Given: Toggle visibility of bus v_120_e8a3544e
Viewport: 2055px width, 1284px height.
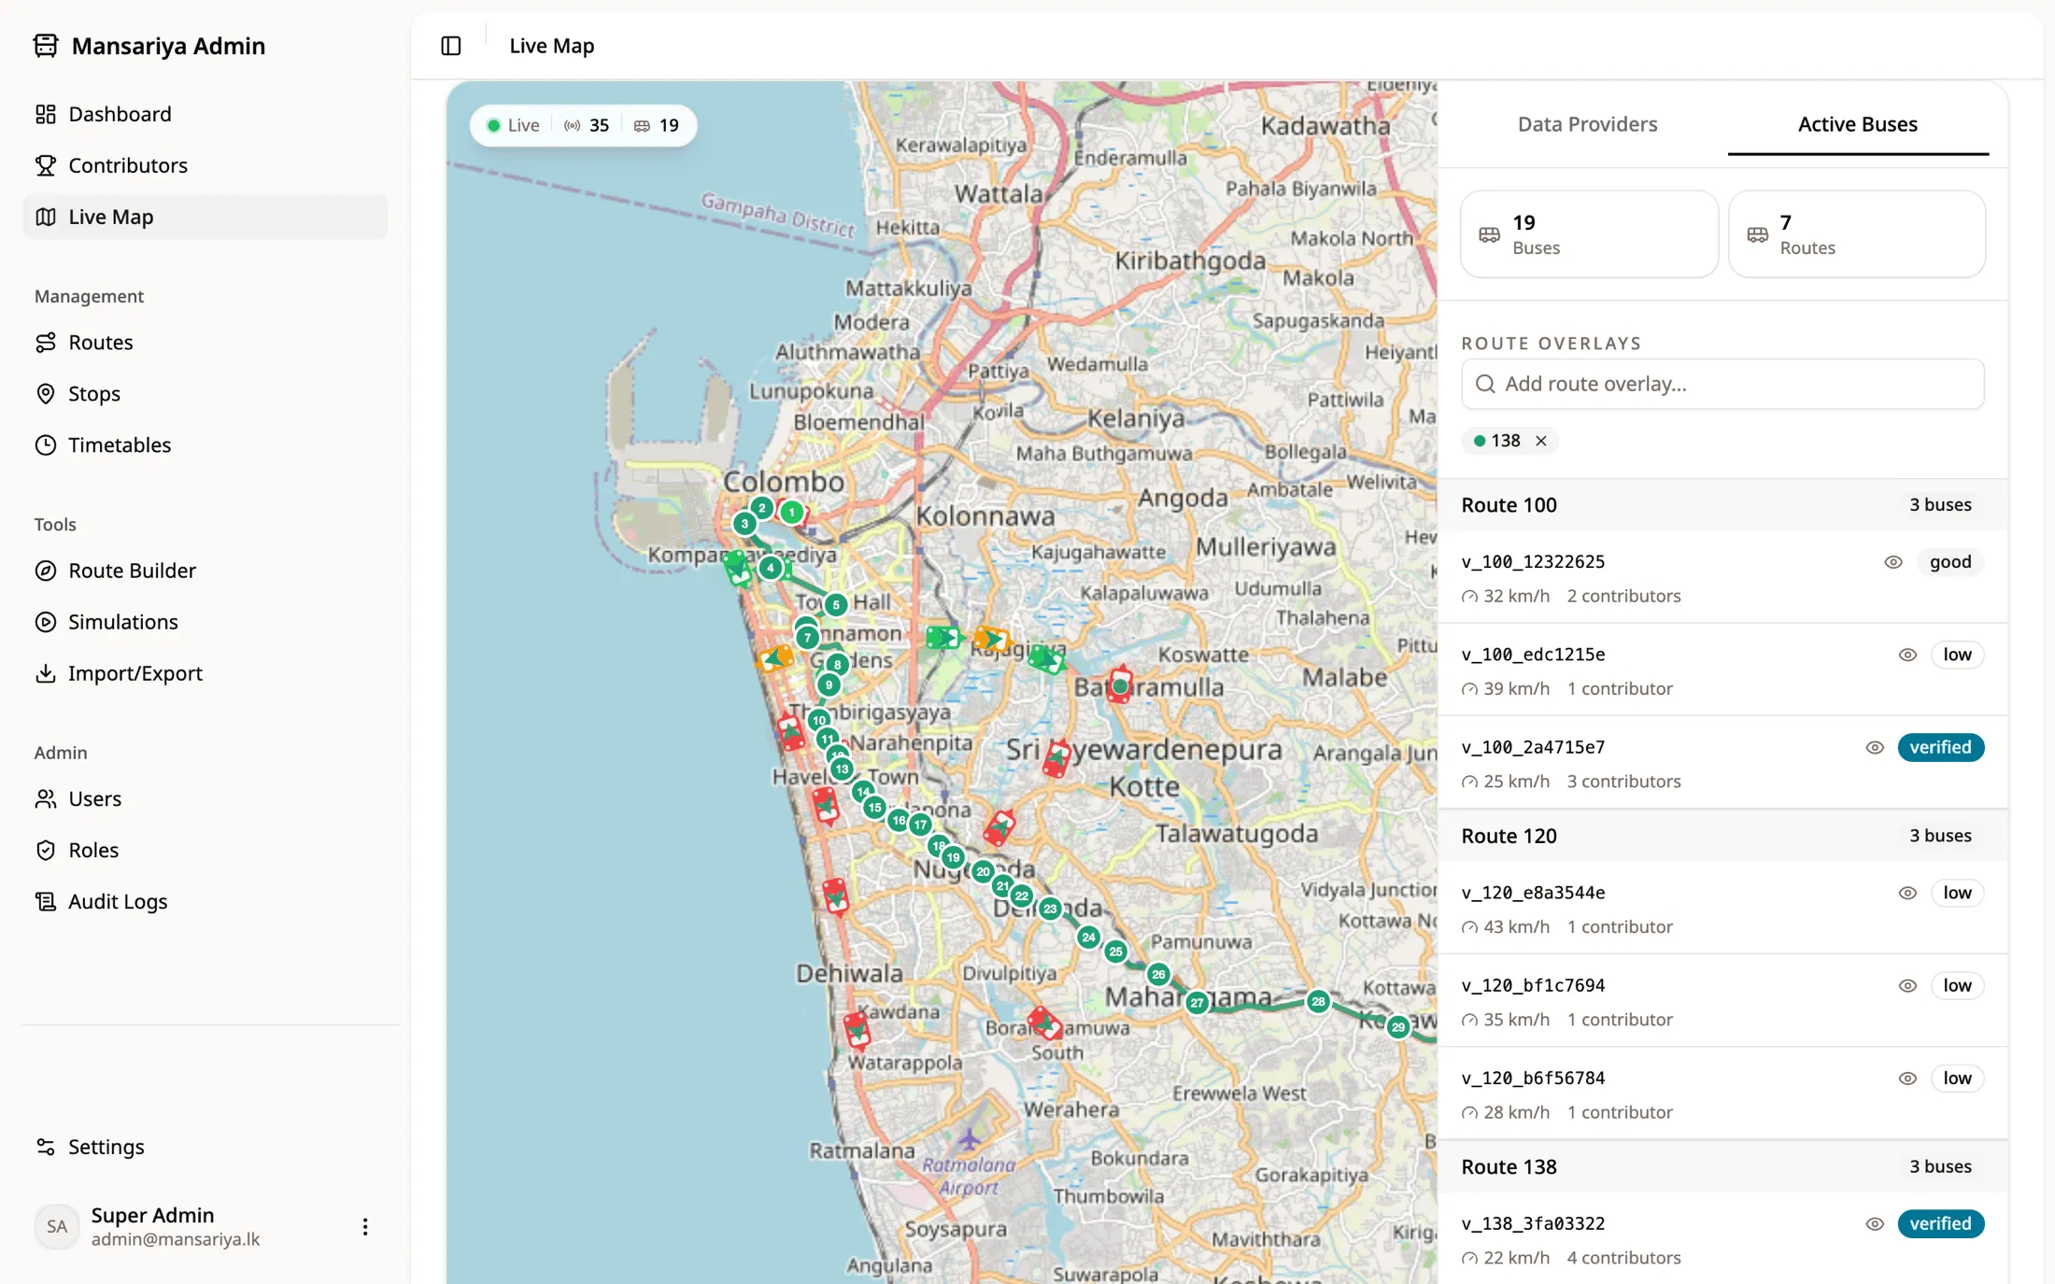Looking at the screenshot, I should point(1908,893).
